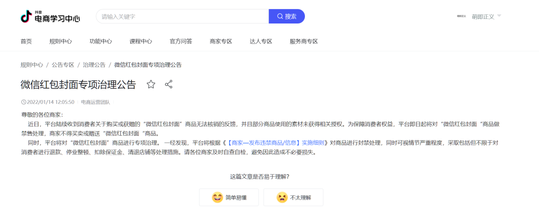Click 简单易懂 feedback label
Screen dimensions: 539x216
point(236,198)
